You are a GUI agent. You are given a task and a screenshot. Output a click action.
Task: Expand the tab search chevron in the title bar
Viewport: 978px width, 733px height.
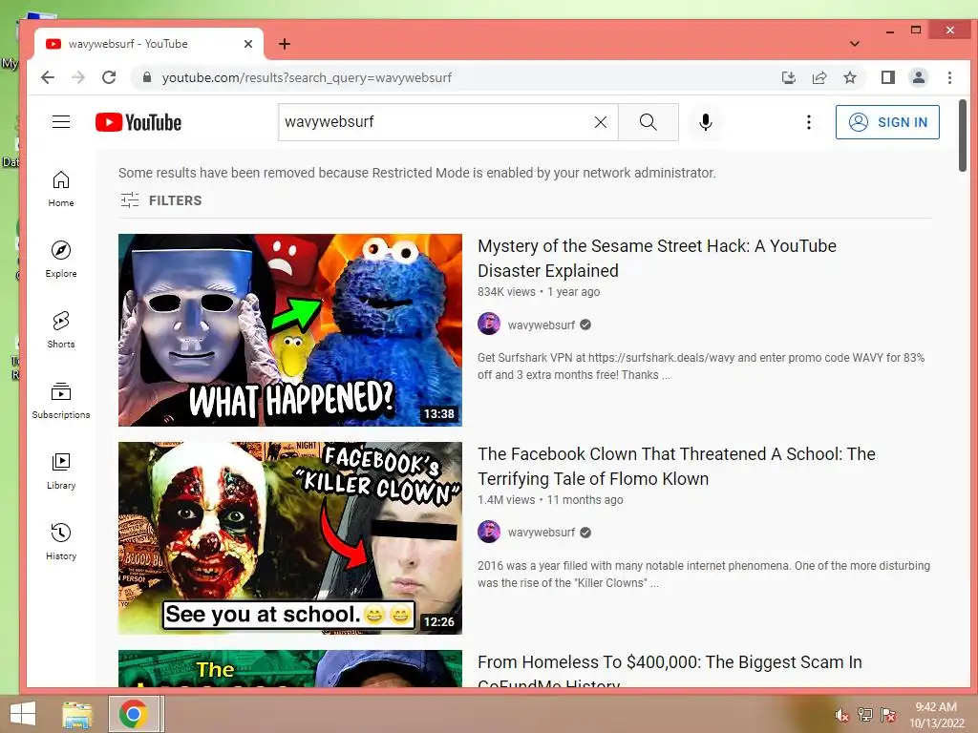(x=855, y=44)
